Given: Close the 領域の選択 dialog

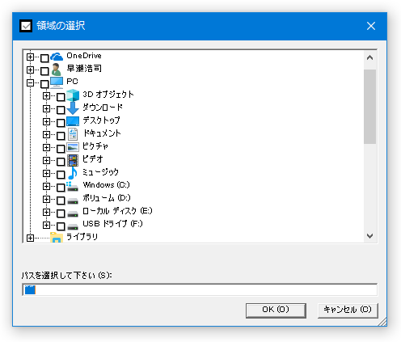Looking at the screenshot, I should (371, 26).
